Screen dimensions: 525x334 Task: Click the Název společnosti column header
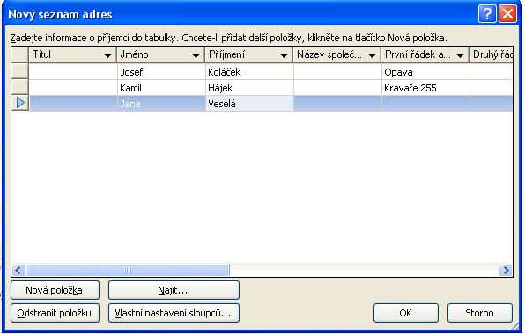coord(337,54)
